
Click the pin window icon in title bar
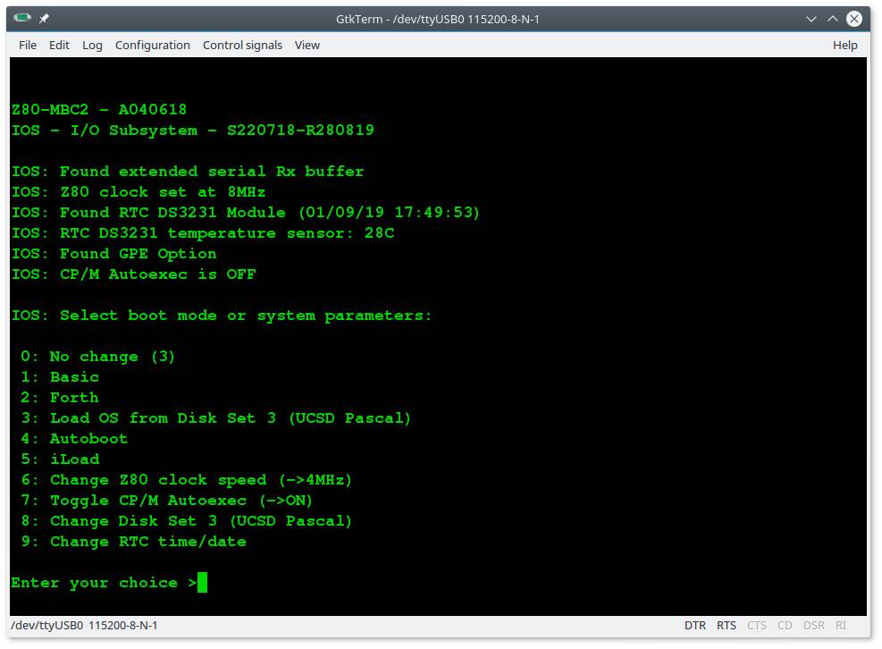pyautogui.click(x=44, y=19)
